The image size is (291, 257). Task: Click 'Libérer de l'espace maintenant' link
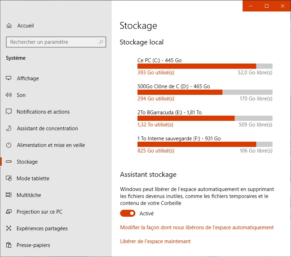155,241
